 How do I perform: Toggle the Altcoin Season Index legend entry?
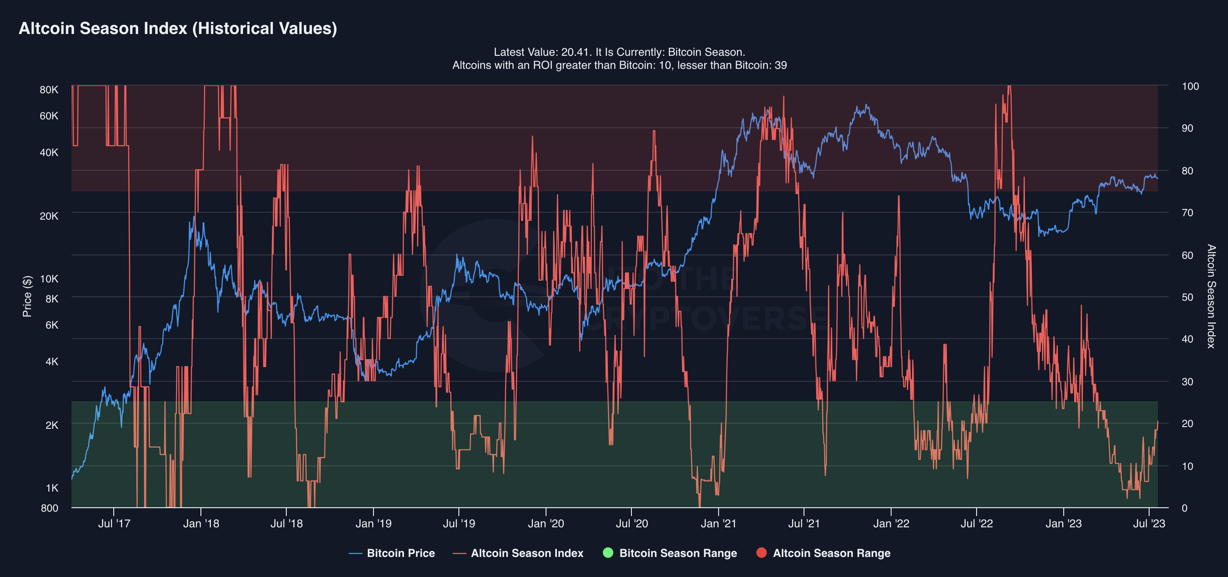[x=526, y=553]
